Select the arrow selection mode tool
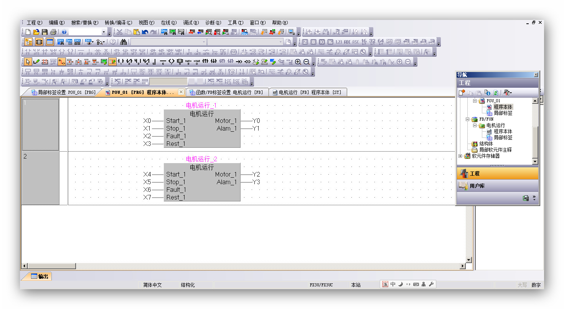Screen dimensions: 564x309 (28, 62)
